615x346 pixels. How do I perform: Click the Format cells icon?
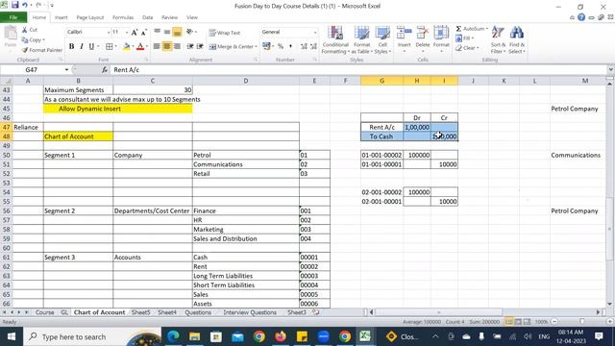(x=441, y=34)
